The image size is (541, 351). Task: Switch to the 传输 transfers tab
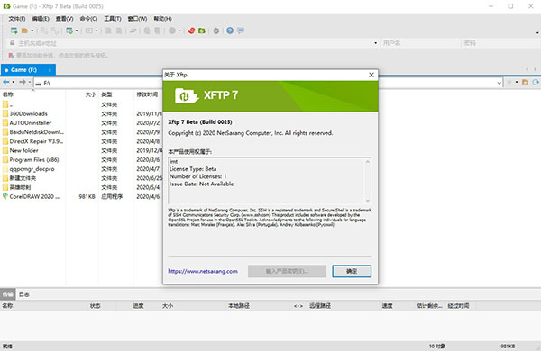pyautogui.click(x=7, y=294)
